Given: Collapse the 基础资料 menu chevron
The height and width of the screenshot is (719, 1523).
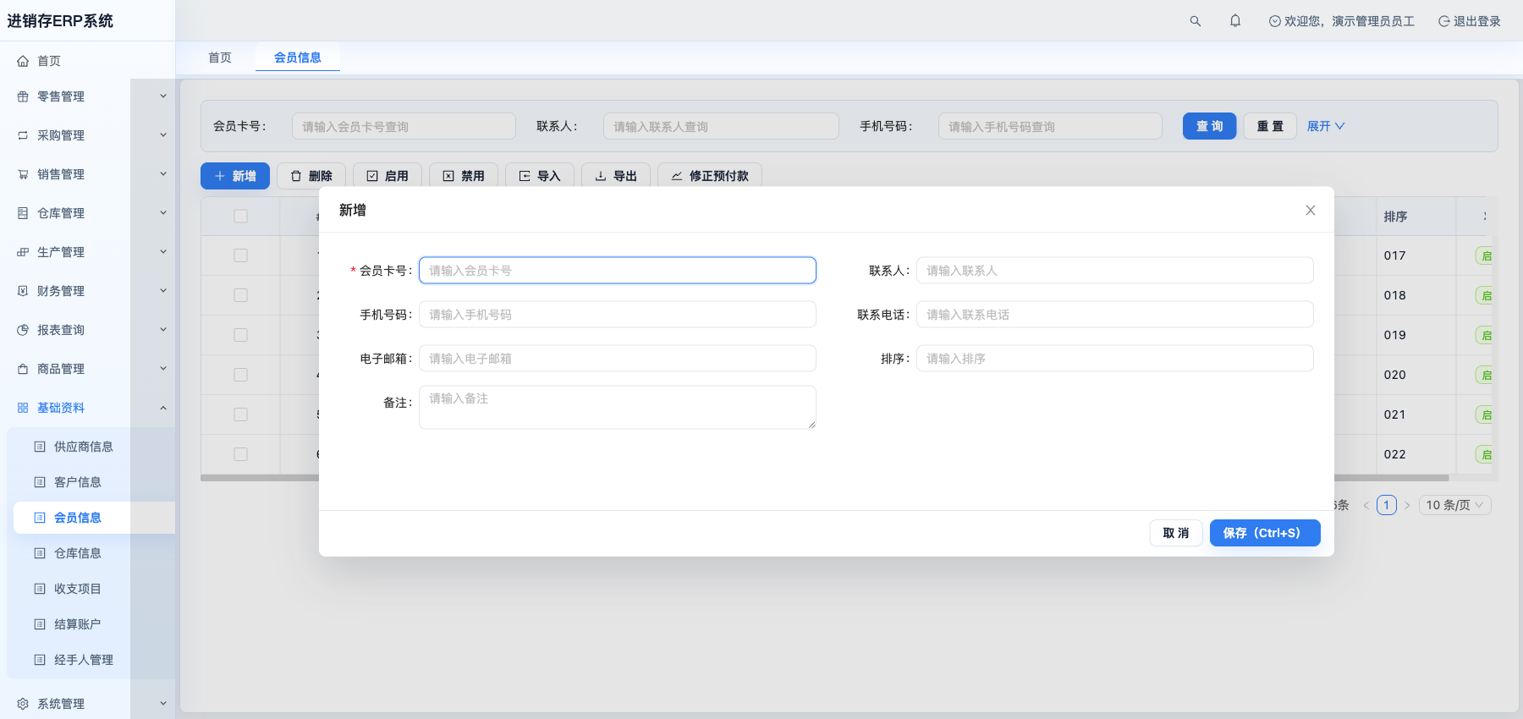Looking at the screenshot, I should click(x=163, y=408).
